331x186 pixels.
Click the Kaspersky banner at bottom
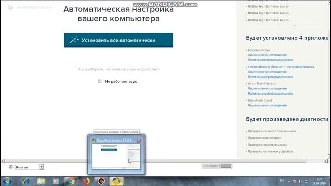click(217, 166)
